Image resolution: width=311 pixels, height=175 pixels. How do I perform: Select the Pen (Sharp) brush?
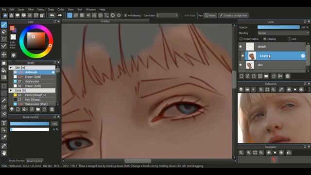coord(34,100)
